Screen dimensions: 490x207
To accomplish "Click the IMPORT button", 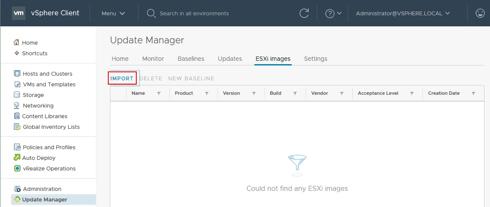I will pyautogui.click(x=122, y=79).
